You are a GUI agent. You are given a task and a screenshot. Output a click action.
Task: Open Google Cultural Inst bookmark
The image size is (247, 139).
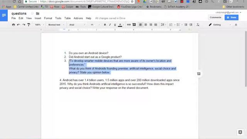click(x=101, y=7)
